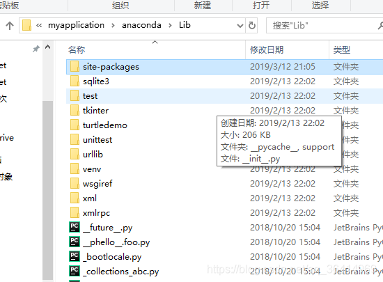This screenshot has height=282, width=383.
Task: Click the pin icon in navigation pane
Action: pyautogui.click(x=36, y=49)
